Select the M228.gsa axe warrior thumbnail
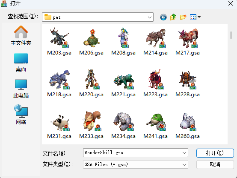237x178 pixels. pos(187,80)
